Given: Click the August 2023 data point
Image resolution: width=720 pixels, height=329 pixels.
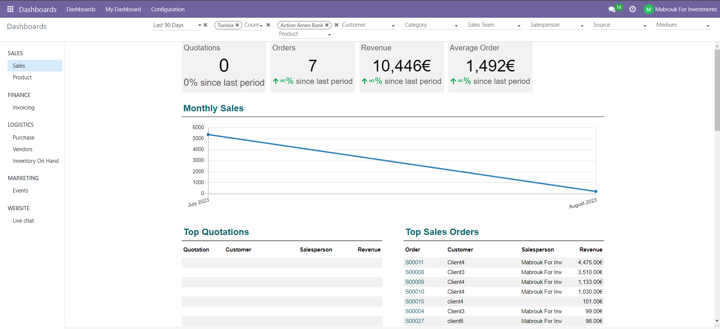Looking at the screenshot, I should [x=596, y=191].
